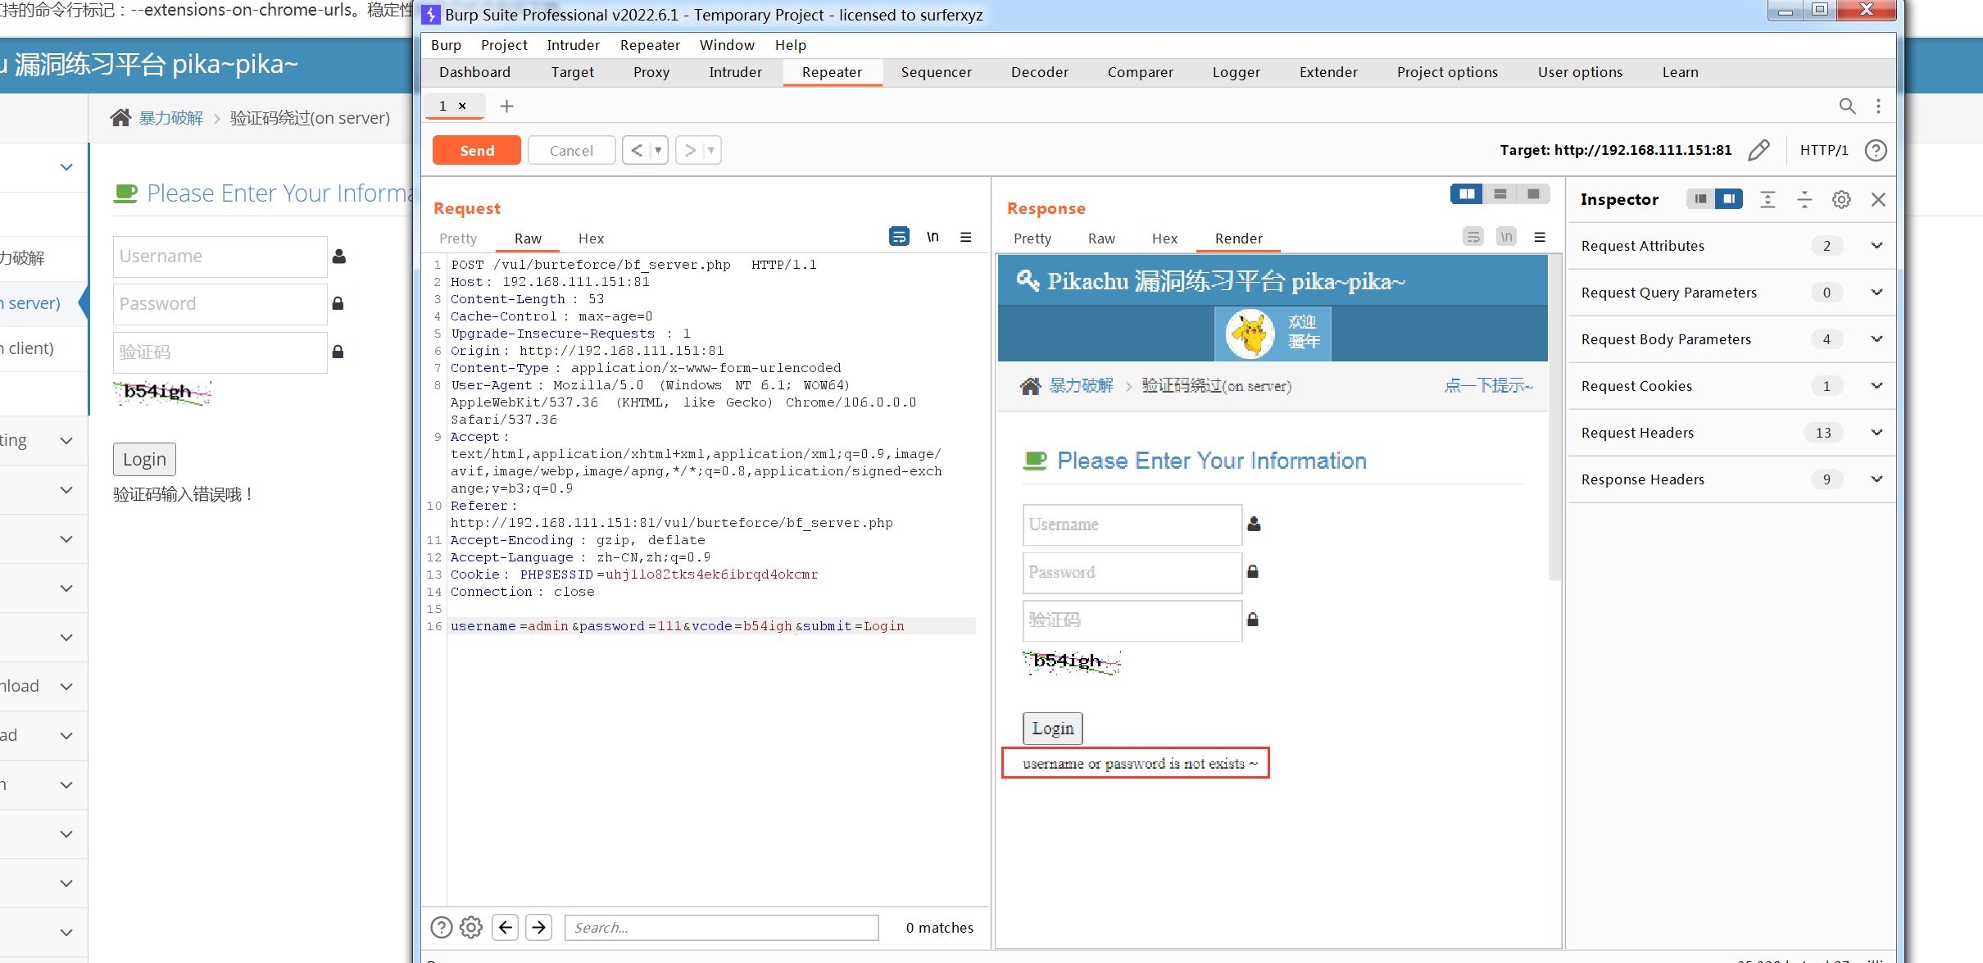1983x963 pixels.
Task: Click the add new Repeater tab plus
Action: [x=506, y=106]
